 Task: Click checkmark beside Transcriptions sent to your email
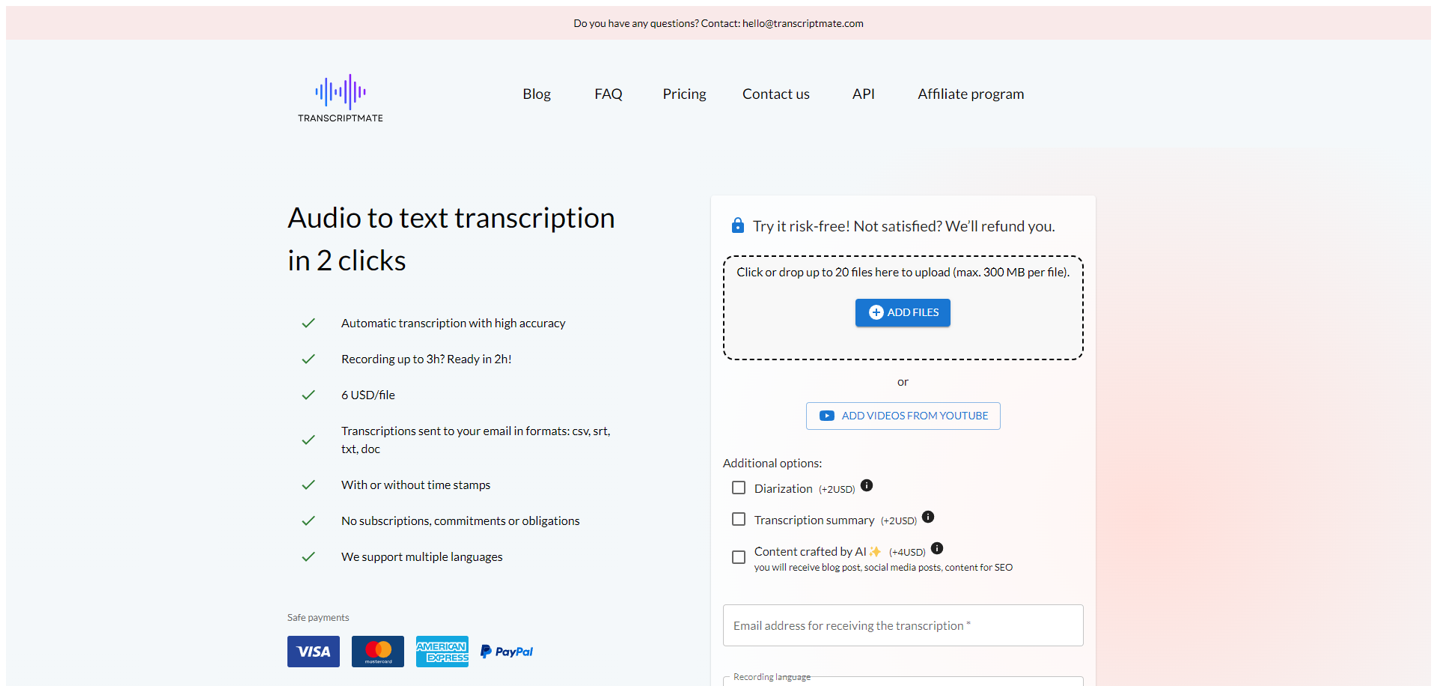coord(308,440)
